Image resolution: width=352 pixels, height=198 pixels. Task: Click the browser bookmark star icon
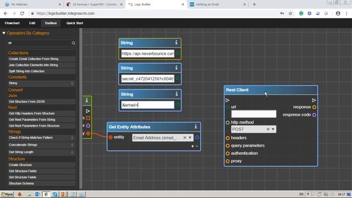[290, 13]
